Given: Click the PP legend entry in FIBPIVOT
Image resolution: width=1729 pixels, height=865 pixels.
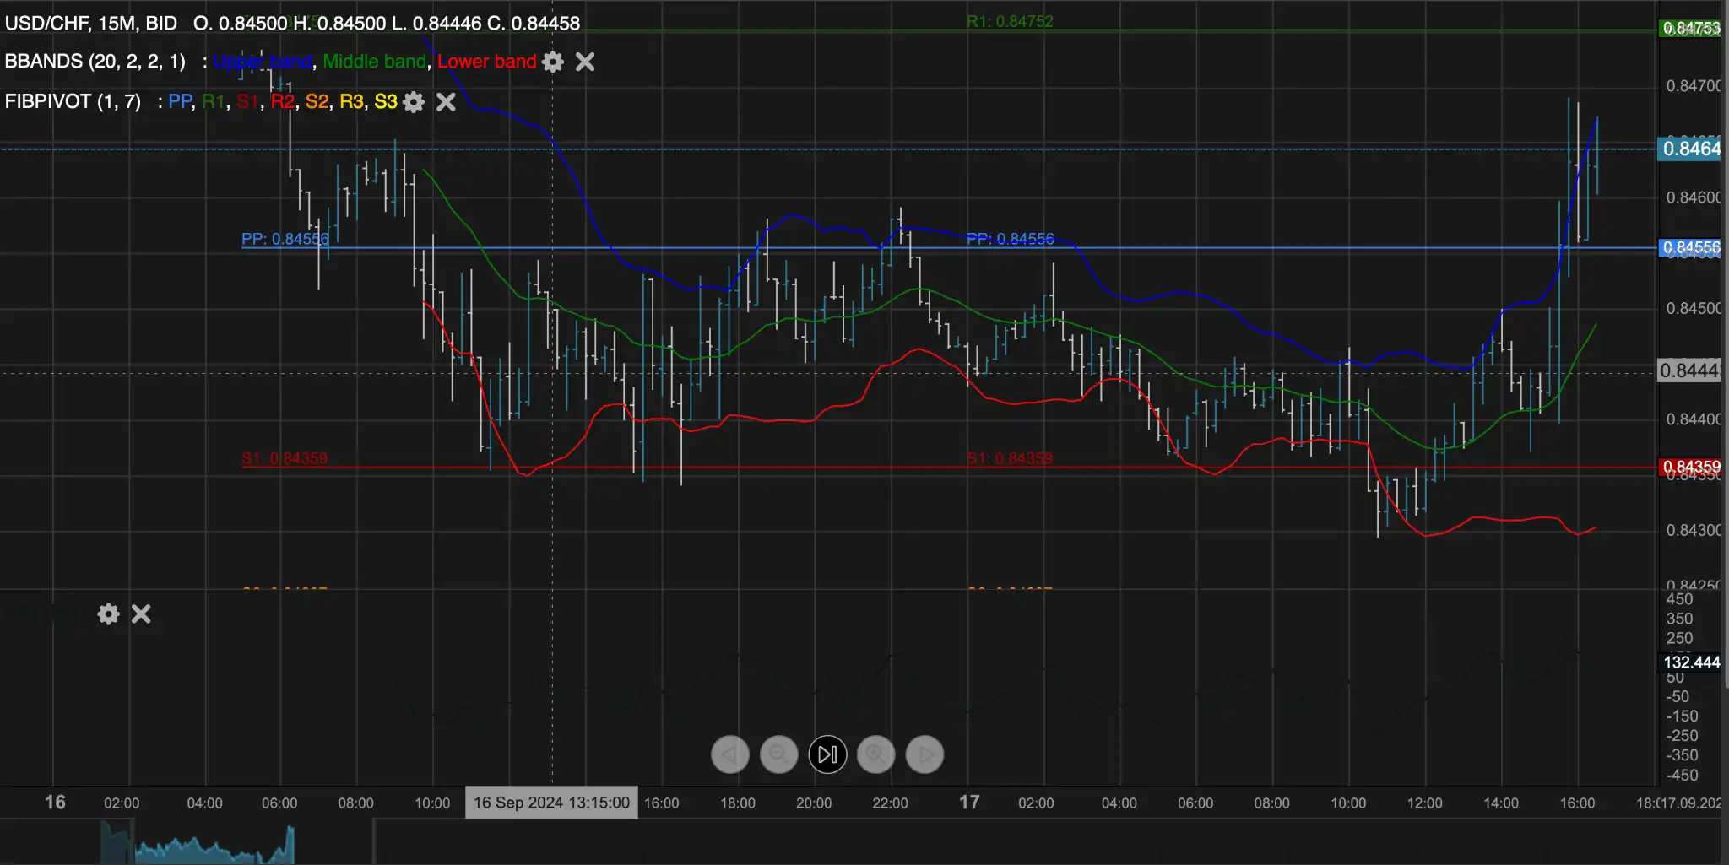Looking at the screenshot, I should [180, 102].
